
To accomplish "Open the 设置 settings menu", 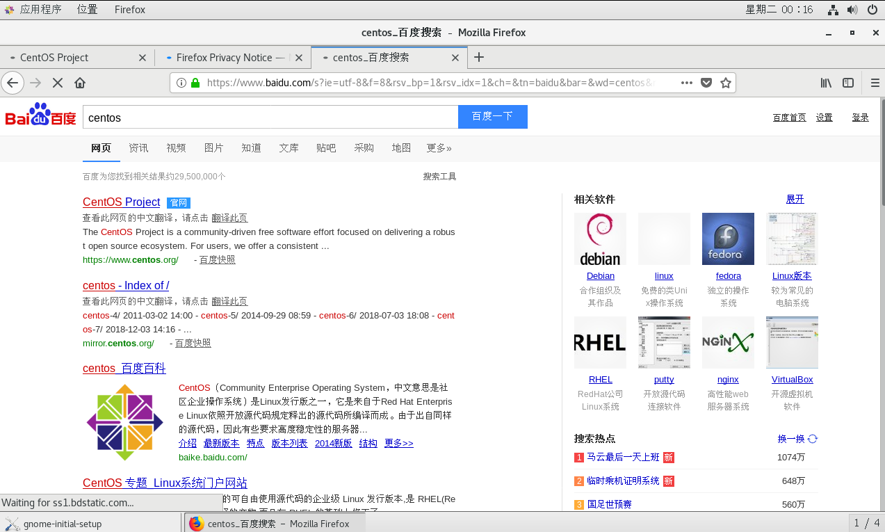I will 825,118.
